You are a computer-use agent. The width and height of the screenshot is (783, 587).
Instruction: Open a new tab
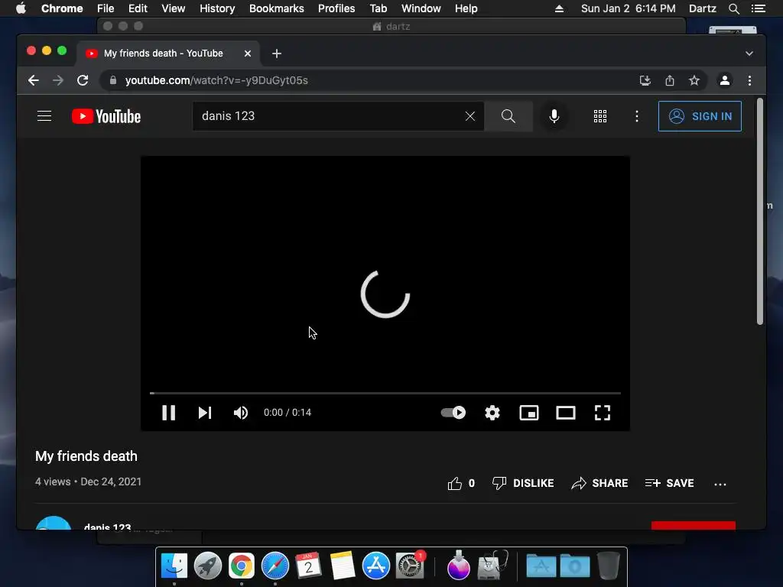(x=277, y=54)
